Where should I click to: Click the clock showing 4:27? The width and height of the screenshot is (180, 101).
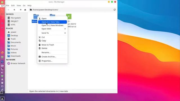[3, 6]
